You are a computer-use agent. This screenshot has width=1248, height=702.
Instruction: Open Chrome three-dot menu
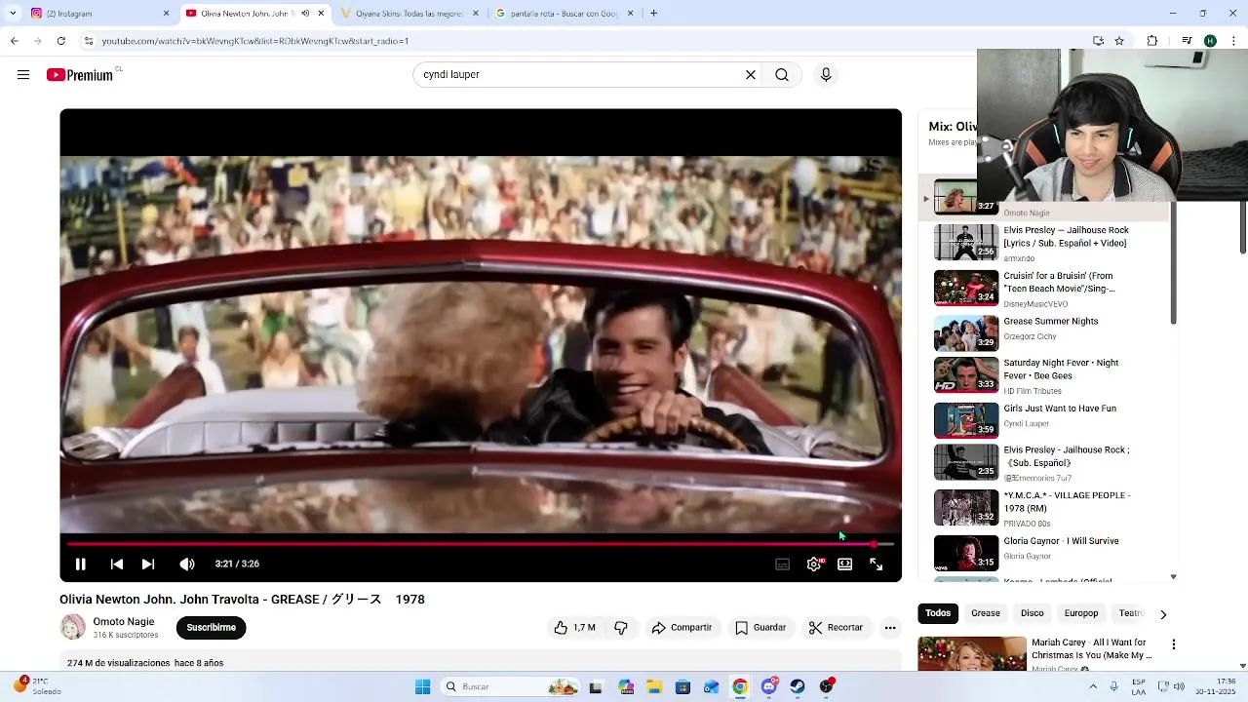click(1233, 41)
